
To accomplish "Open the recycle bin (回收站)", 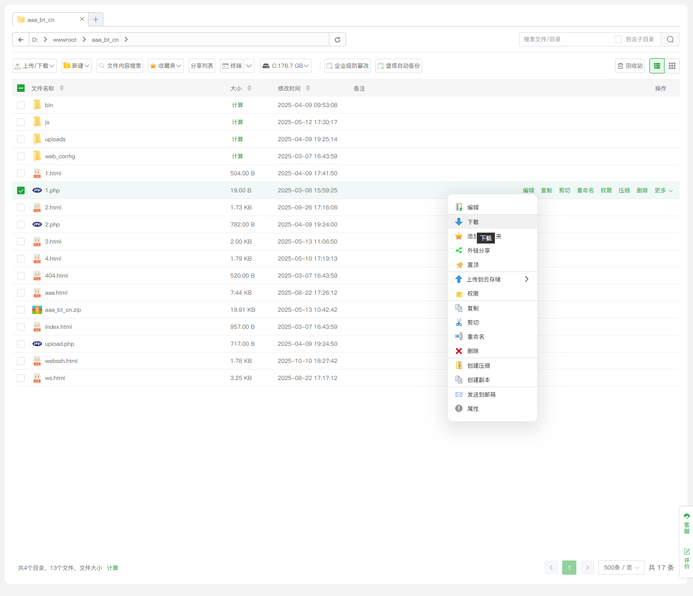I will (x=630, y=66).
